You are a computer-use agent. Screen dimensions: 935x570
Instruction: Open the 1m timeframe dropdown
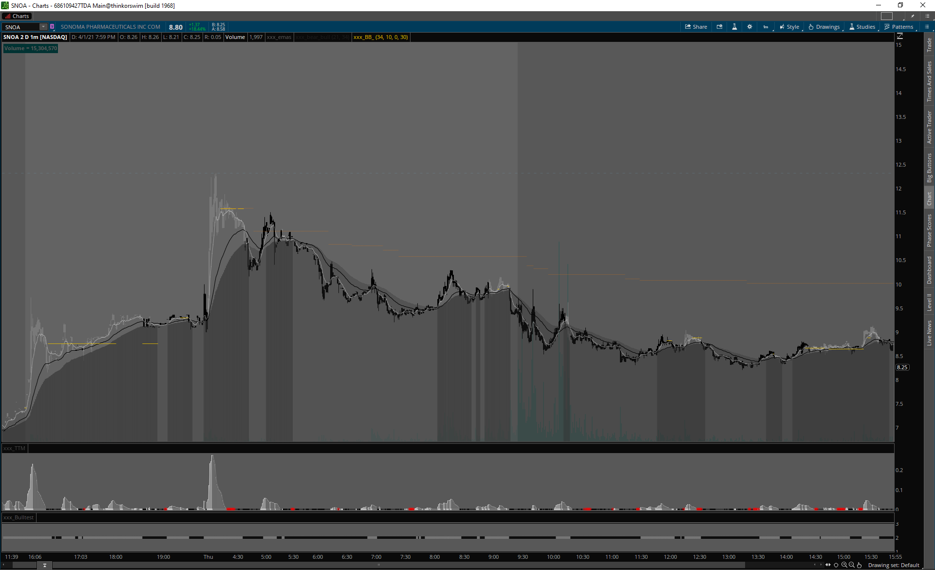(x=766, y=27)
